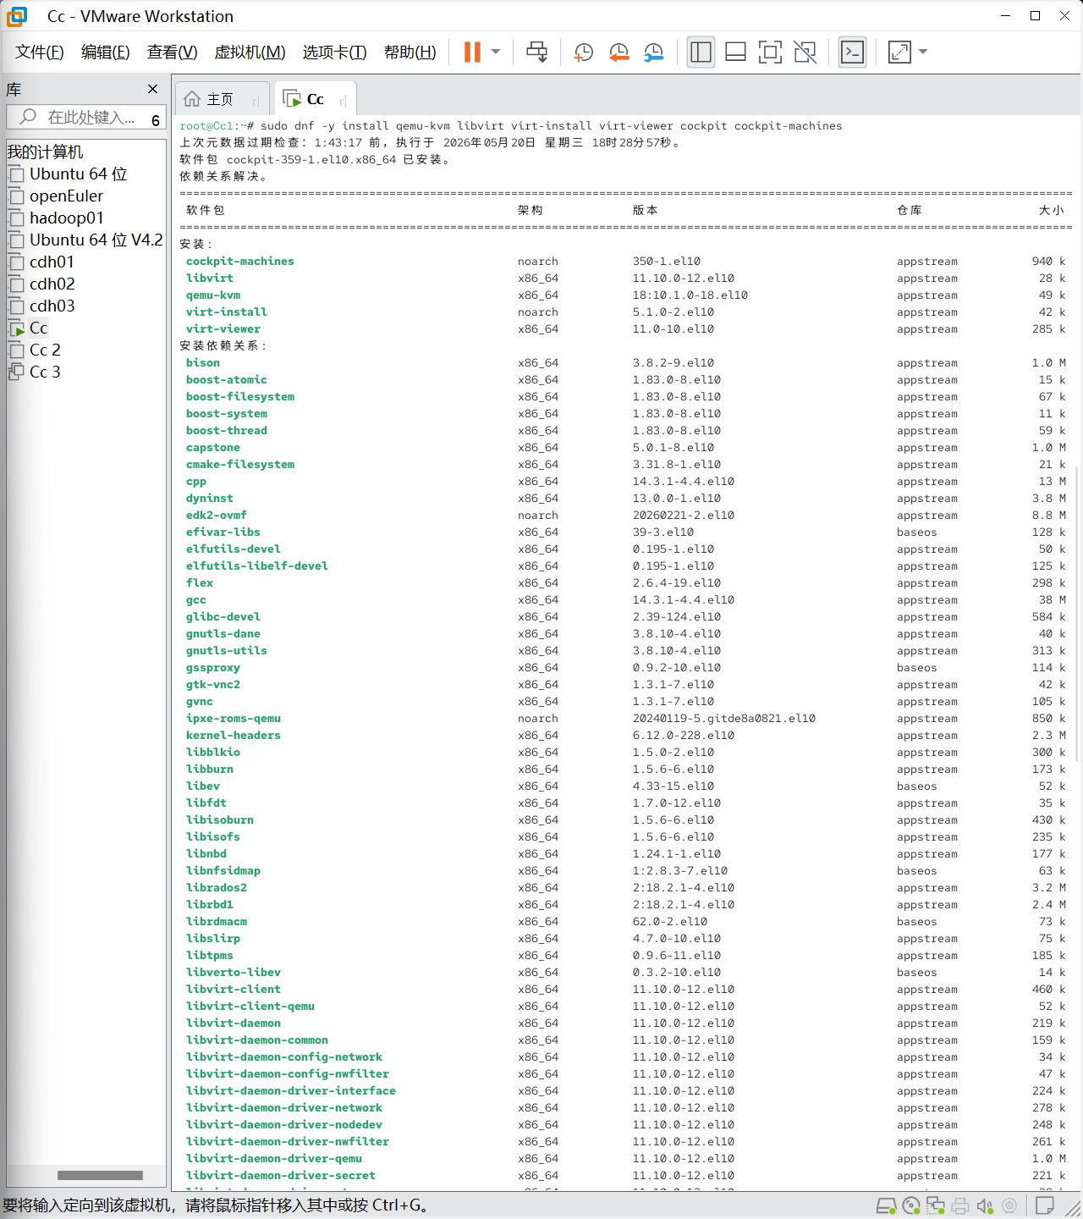Open the library search filter dropdown

coord(156,120)
